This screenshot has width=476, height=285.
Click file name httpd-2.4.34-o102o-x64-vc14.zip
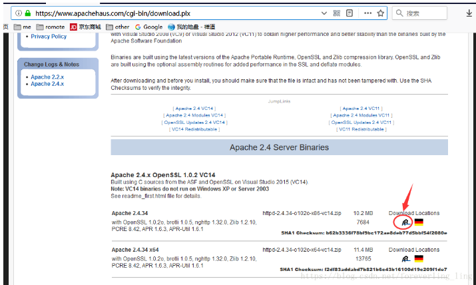[302, 250]
